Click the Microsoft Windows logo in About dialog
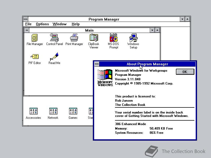The width and height of the screenshot is (211, 158). [105, 78]
